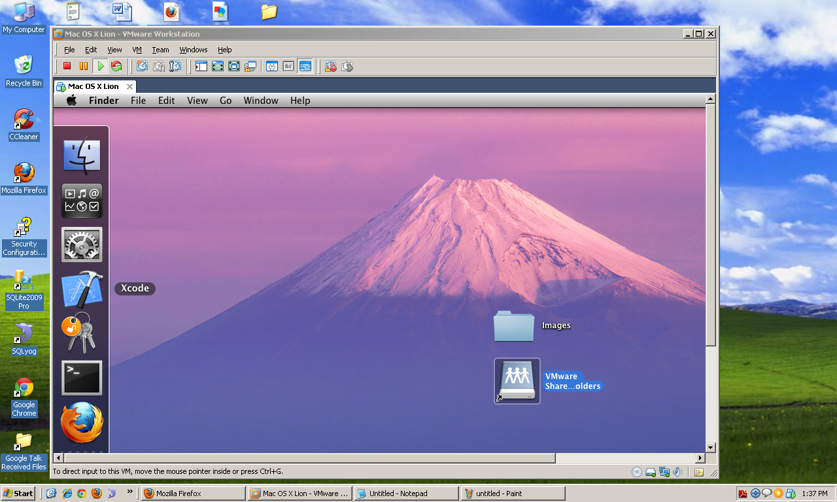The height and width of the screenshot is (502, 837).
Task: Enter Quick Switch mode from toolbar
Action: [218, 66]
